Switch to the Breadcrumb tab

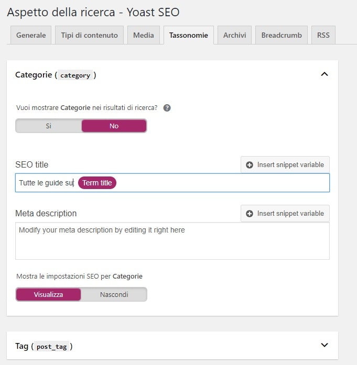pos(282,35)
